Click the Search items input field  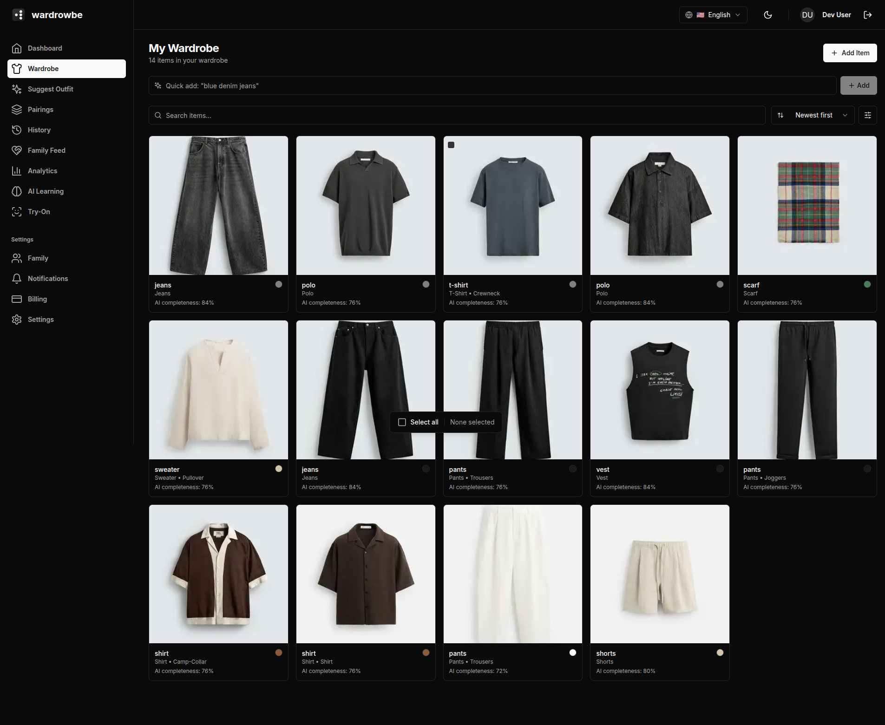point(455,115)
